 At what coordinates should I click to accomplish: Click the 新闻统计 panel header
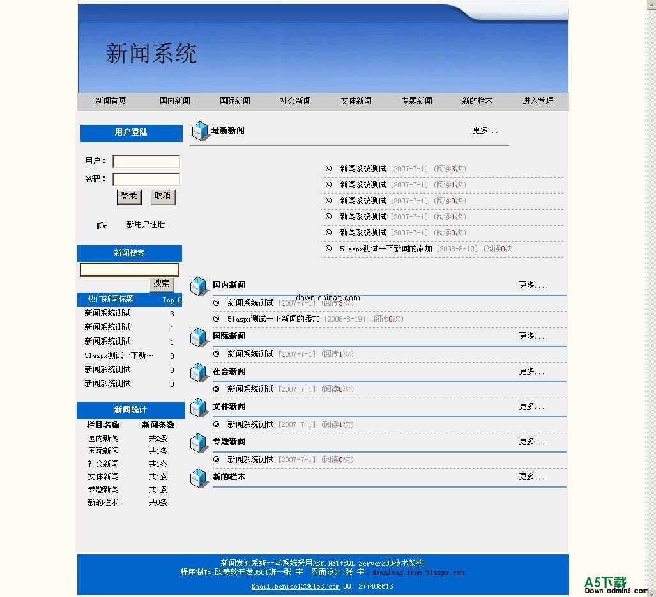point(130,410)
